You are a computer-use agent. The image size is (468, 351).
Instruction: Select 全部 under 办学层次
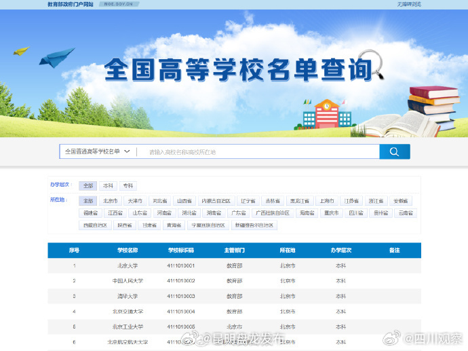click(x=87, y=185)
